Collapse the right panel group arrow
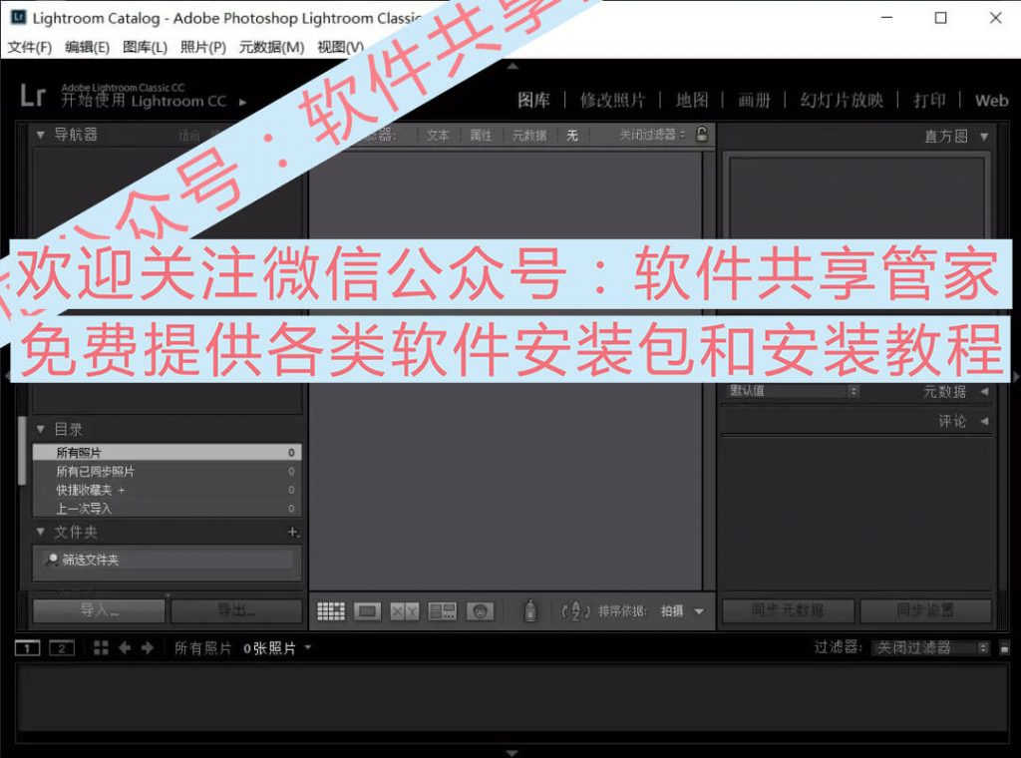 [1016, 376]
